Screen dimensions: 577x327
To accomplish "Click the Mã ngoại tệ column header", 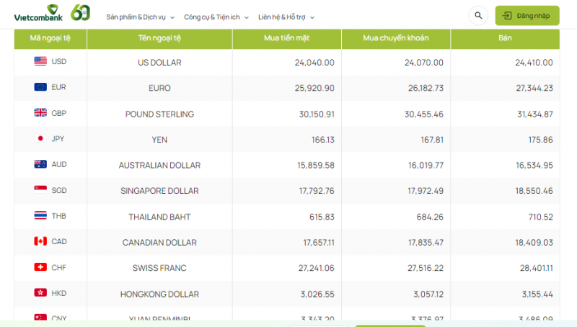I will tap(50, 38).
